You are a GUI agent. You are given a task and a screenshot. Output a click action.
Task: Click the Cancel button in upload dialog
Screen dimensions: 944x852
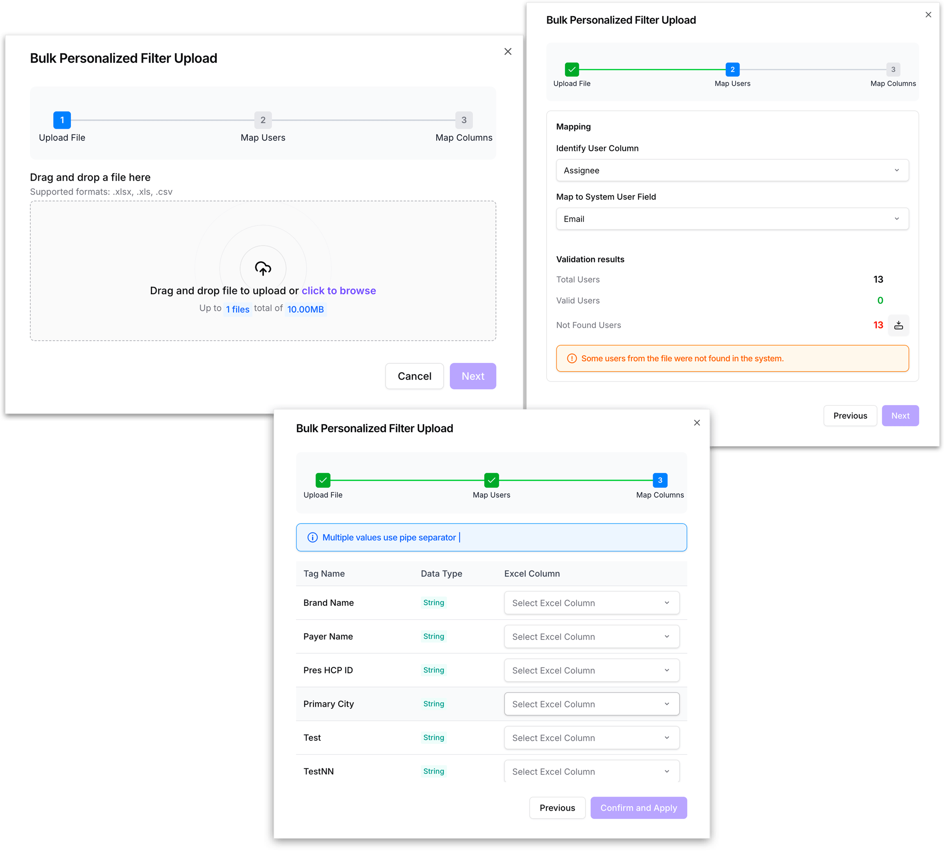414,376
